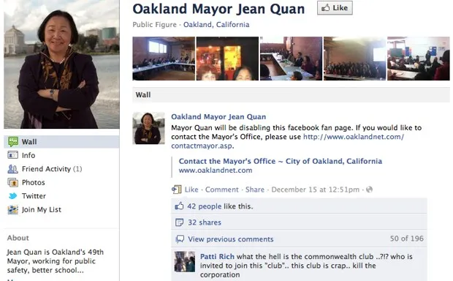Click the Photos icon in sidebar
The width and height of the screenshot is (453, 281).
coord(12,182)
